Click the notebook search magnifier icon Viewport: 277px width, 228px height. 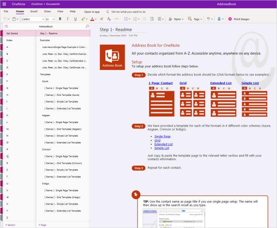[x=87, y=26]
